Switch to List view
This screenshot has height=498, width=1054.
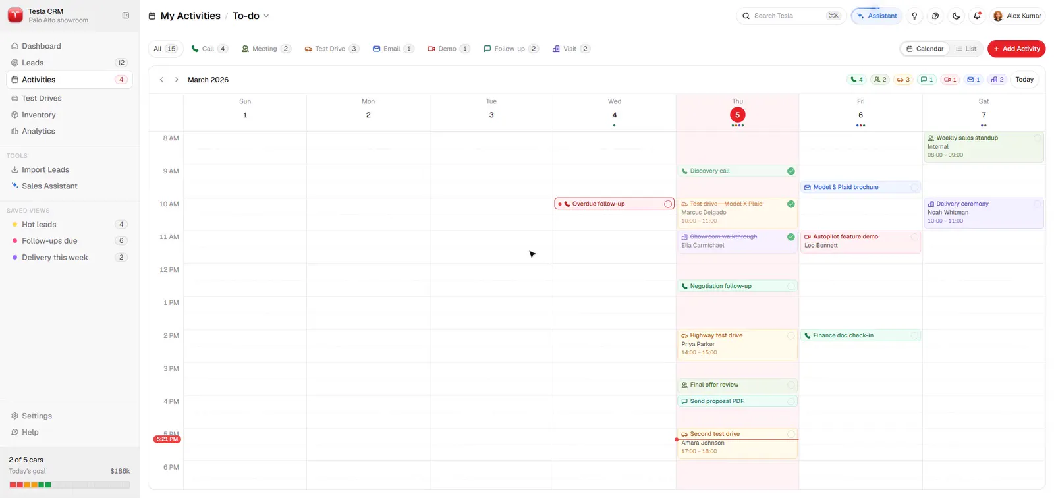tap(966, 49)
